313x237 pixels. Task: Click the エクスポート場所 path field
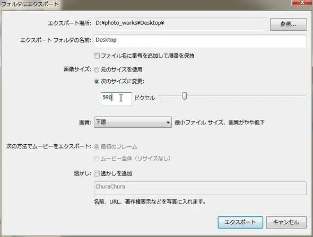point(181,23)
